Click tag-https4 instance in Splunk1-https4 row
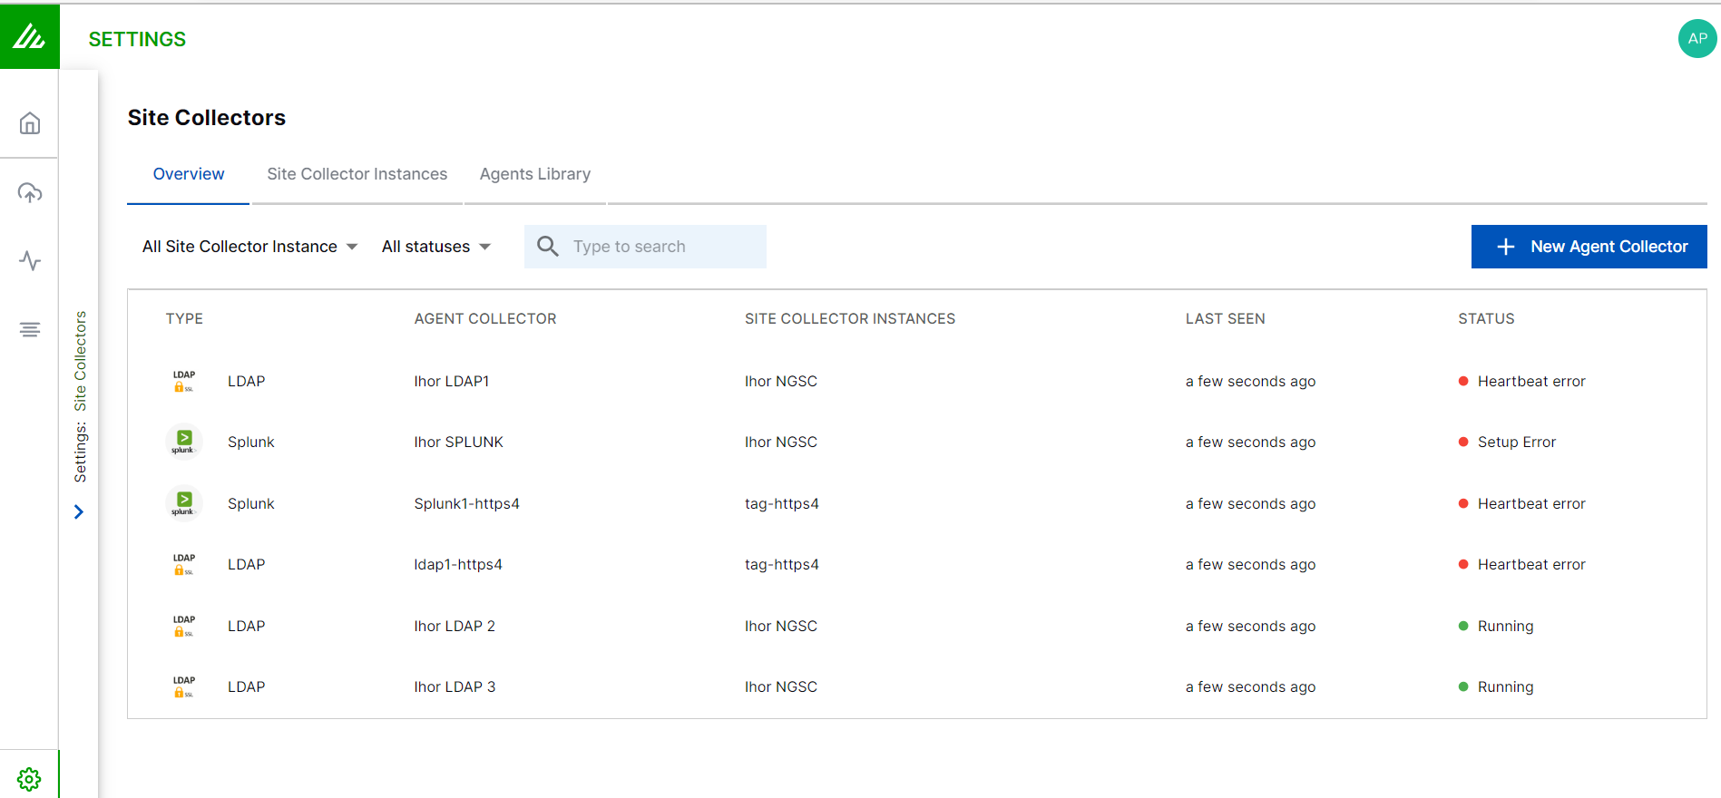The height and width of the screenshot is (798, 1721). point(782,503)
